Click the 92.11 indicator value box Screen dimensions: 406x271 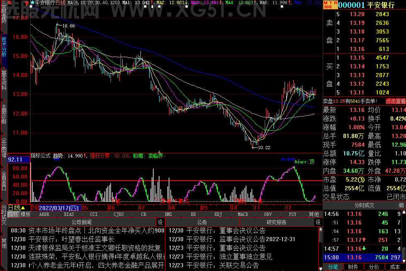[19, 160]
